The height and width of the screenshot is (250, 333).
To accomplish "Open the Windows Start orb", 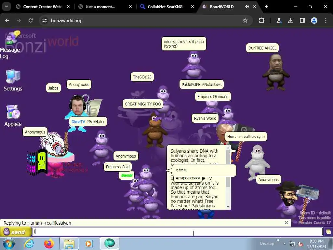I will (9, 243).
